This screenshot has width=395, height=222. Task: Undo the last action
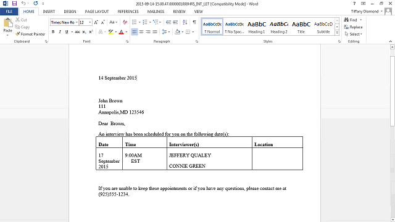(23, 4)
